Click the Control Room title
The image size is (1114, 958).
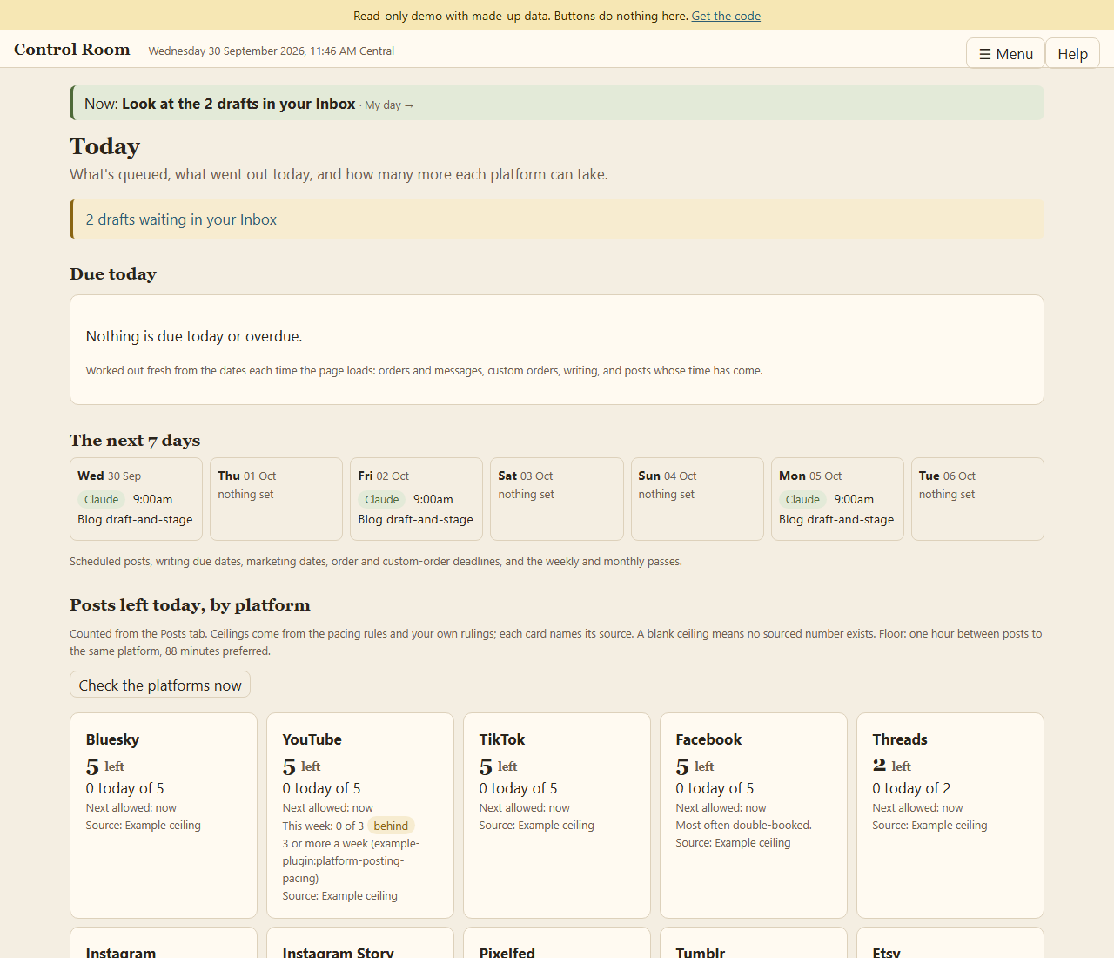(72, 50)
